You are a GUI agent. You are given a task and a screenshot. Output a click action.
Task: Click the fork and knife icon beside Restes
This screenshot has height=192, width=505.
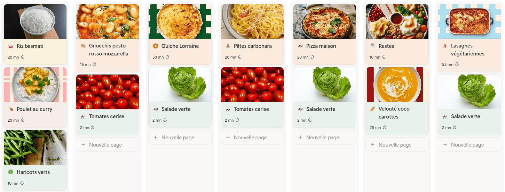(x=373, y=46)
